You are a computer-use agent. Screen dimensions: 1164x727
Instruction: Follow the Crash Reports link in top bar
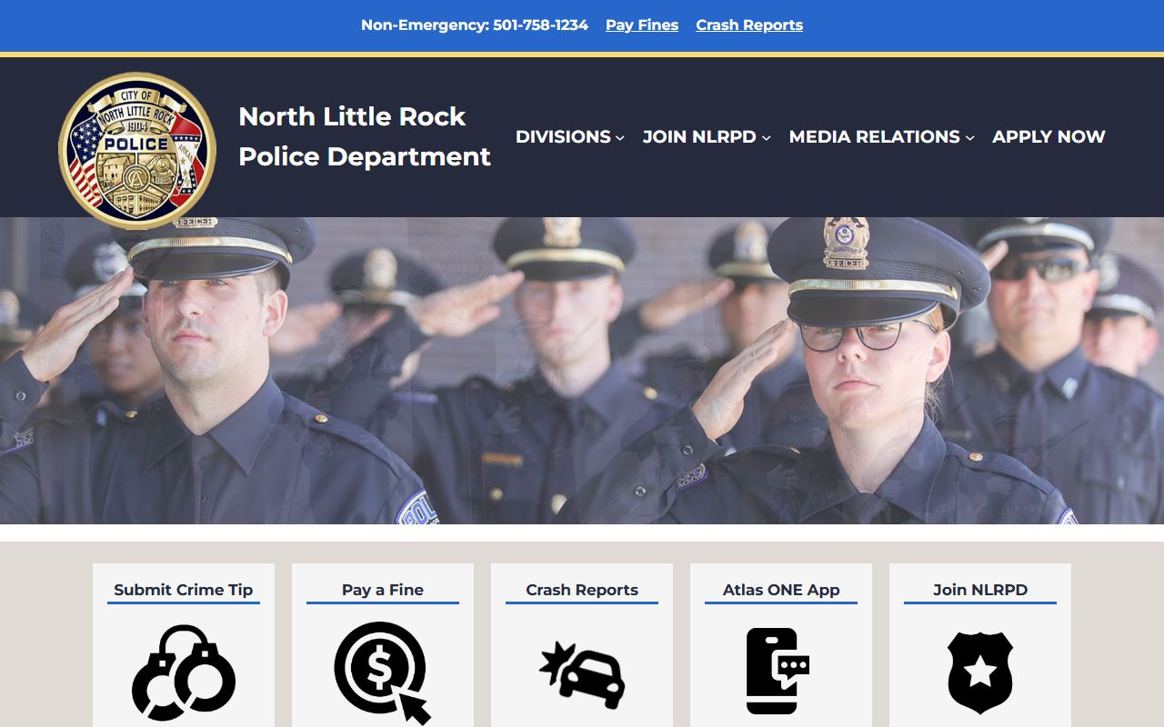click(x=749, y=25)
